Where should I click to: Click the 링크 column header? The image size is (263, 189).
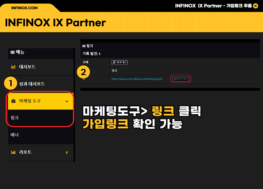click(x=114, y=71)
